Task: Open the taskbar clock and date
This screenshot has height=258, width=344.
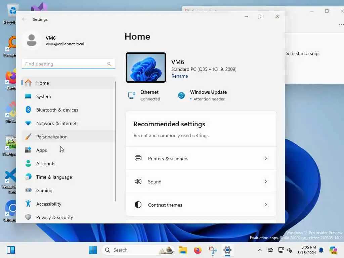Action: coord(307,250)
